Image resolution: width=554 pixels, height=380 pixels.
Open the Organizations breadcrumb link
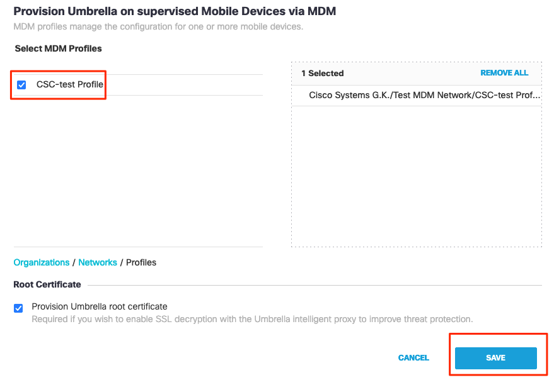coord(41,262)
